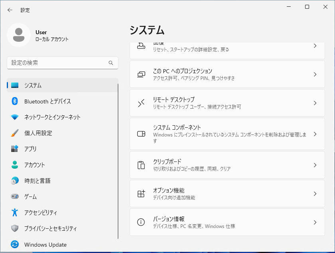Click the アプリ apps icon
Screen dimensions: 335x253
coord(15,148)
